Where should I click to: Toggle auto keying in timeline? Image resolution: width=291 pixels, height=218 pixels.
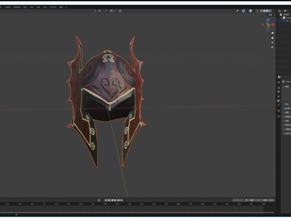pos(99,200)
